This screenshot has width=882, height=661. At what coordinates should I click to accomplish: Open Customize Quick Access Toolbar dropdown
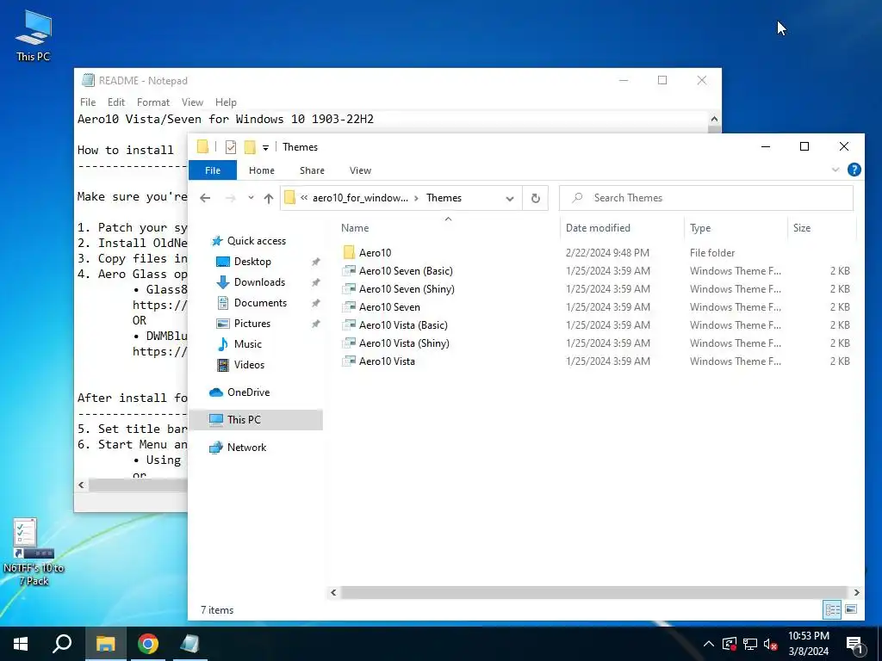(x=265, y=148)
